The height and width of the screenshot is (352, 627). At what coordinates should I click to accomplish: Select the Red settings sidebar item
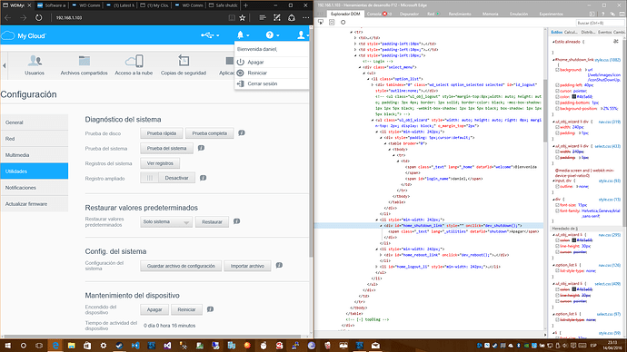(35, 139)
